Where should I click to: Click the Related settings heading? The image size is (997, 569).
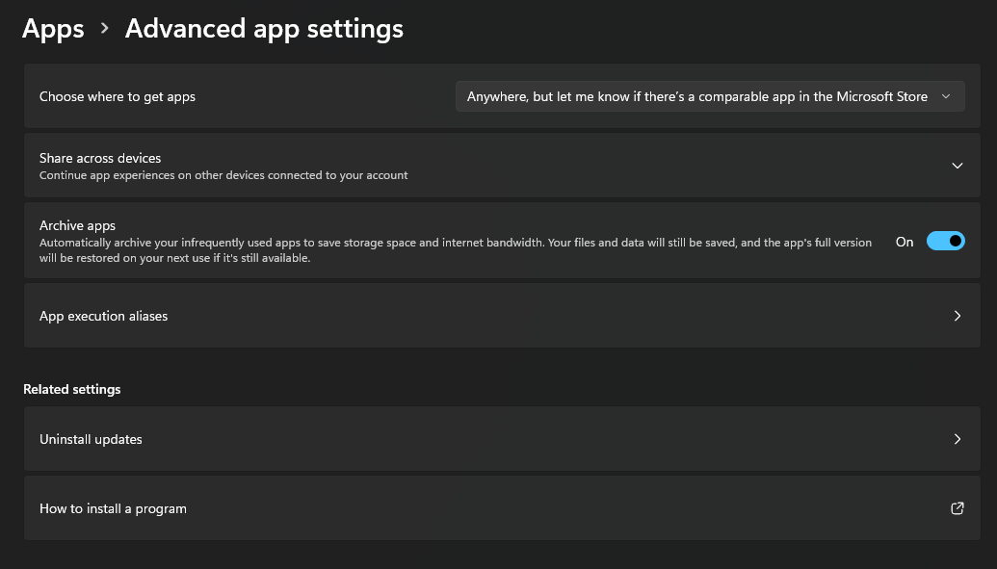72,389
